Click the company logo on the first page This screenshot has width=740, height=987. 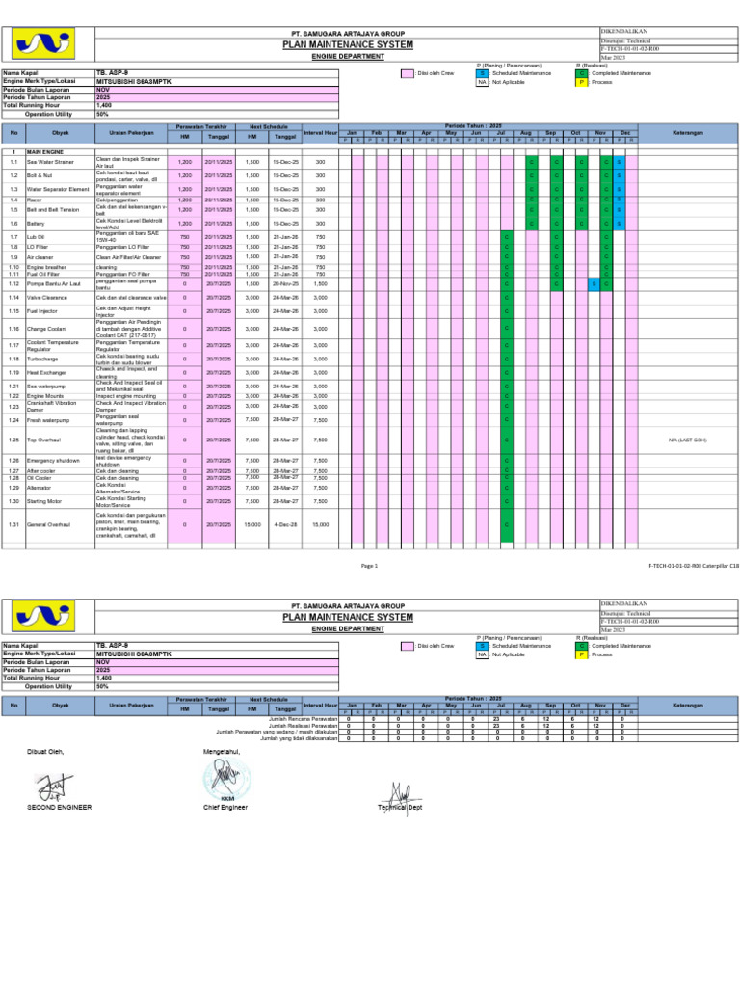43,43
